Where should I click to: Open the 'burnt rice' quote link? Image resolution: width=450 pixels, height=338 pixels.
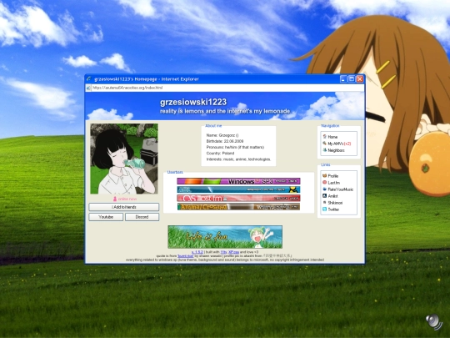tap(185, 256)
